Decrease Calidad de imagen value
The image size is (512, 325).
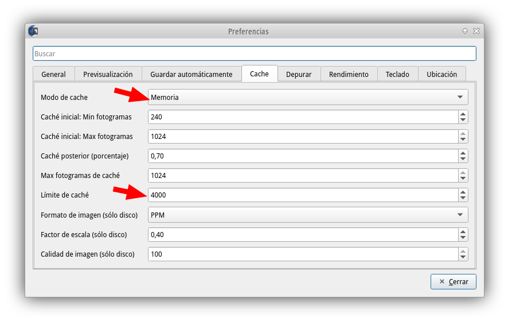(463, 257)
